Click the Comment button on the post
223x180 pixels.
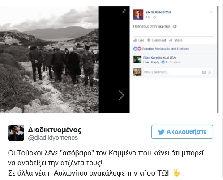tap(157, 40)
